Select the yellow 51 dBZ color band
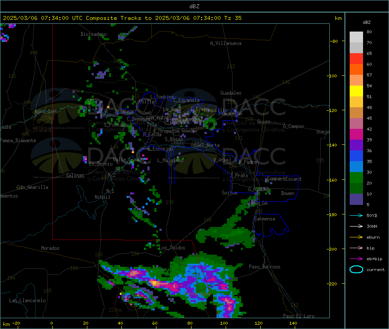This screenshot has width=389, height=329. [356, 91]
